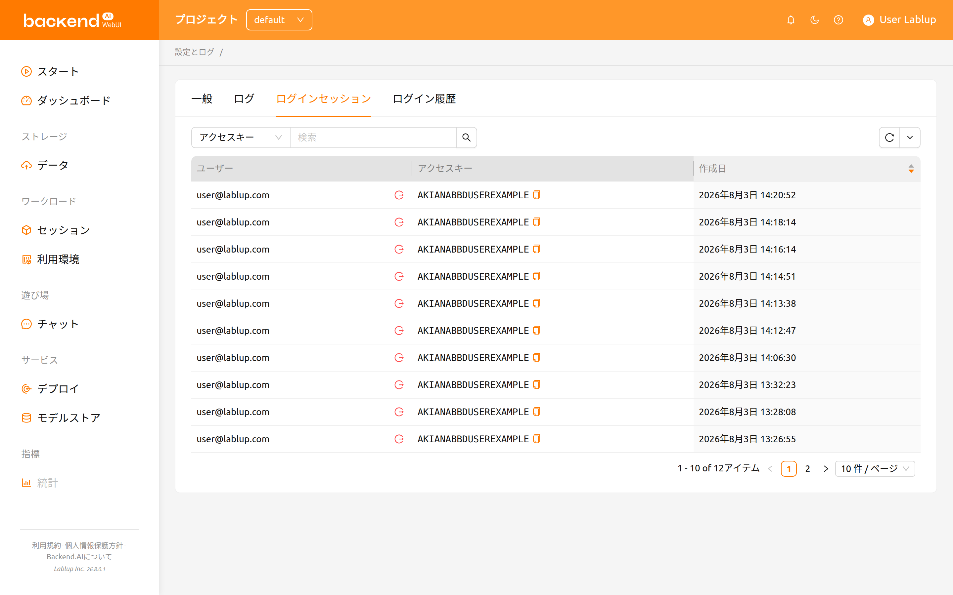Expand the default project dropdown
Viewport: 953px width, 595px height.
(x=279, y=20)
